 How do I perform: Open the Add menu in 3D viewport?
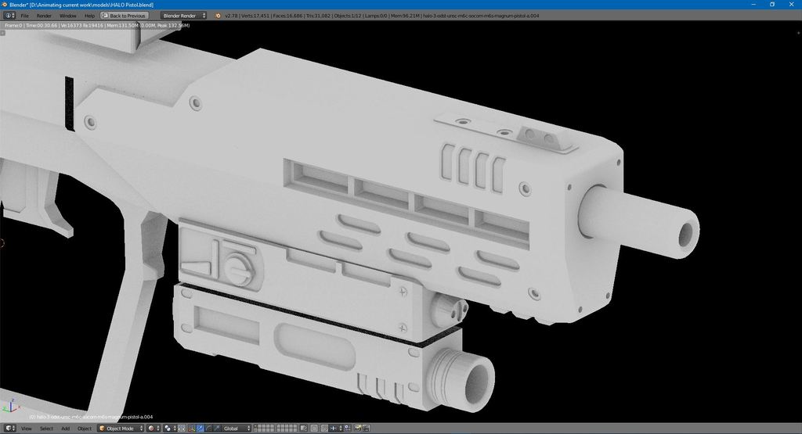point(66,429)
